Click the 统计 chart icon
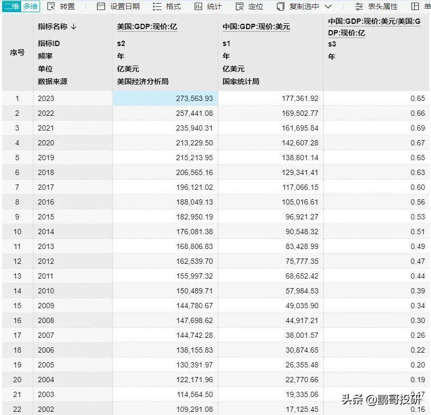Screen dimensions: 431x415 pos(198,6)
